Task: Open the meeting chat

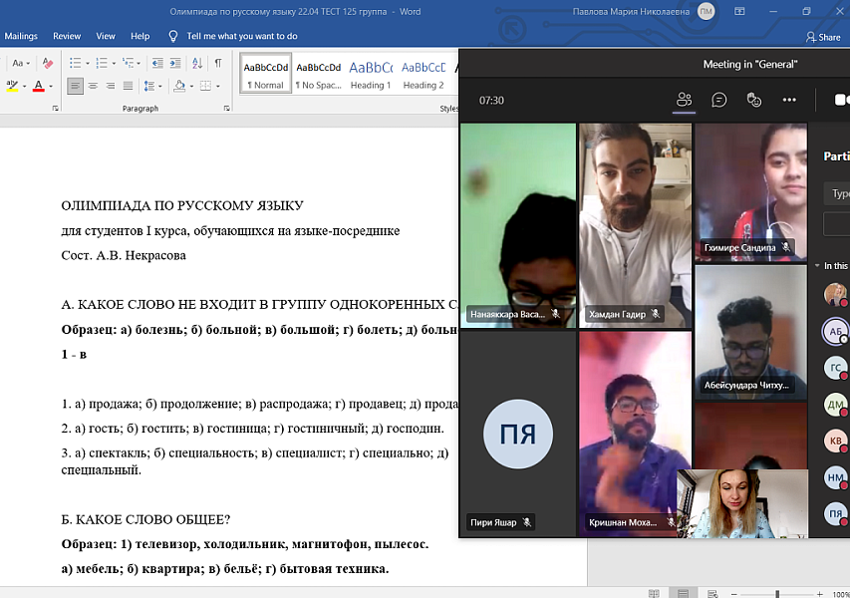Action: click(x=718, y=100)
